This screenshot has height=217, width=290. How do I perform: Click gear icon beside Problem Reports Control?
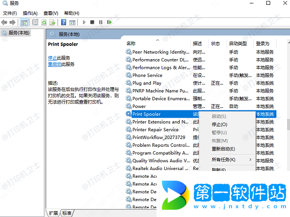coord(129,145)
